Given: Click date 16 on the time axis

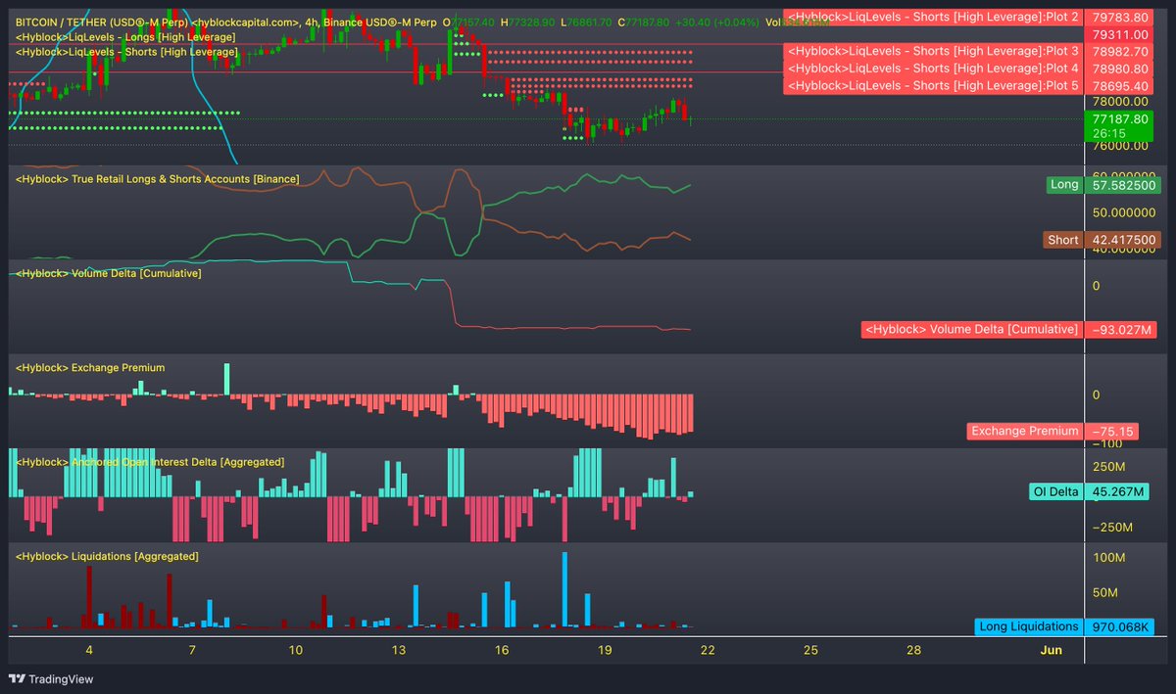Looking at the screenshot, I should click(x=502, y=650).
